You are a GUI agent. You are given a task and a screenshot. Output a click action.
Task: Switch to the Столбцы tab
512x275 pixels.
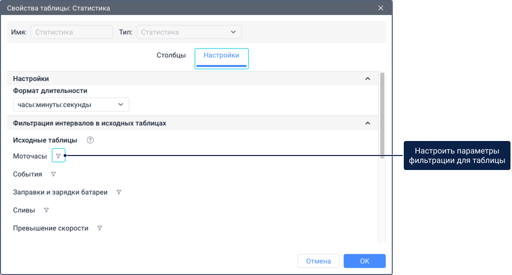(171, 55)
